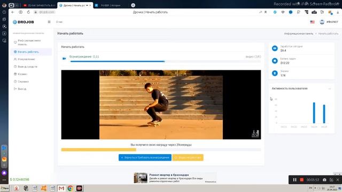Screen dimensions: 342x192
Task: Open history in the browser side panel
Action: (4, 12)
